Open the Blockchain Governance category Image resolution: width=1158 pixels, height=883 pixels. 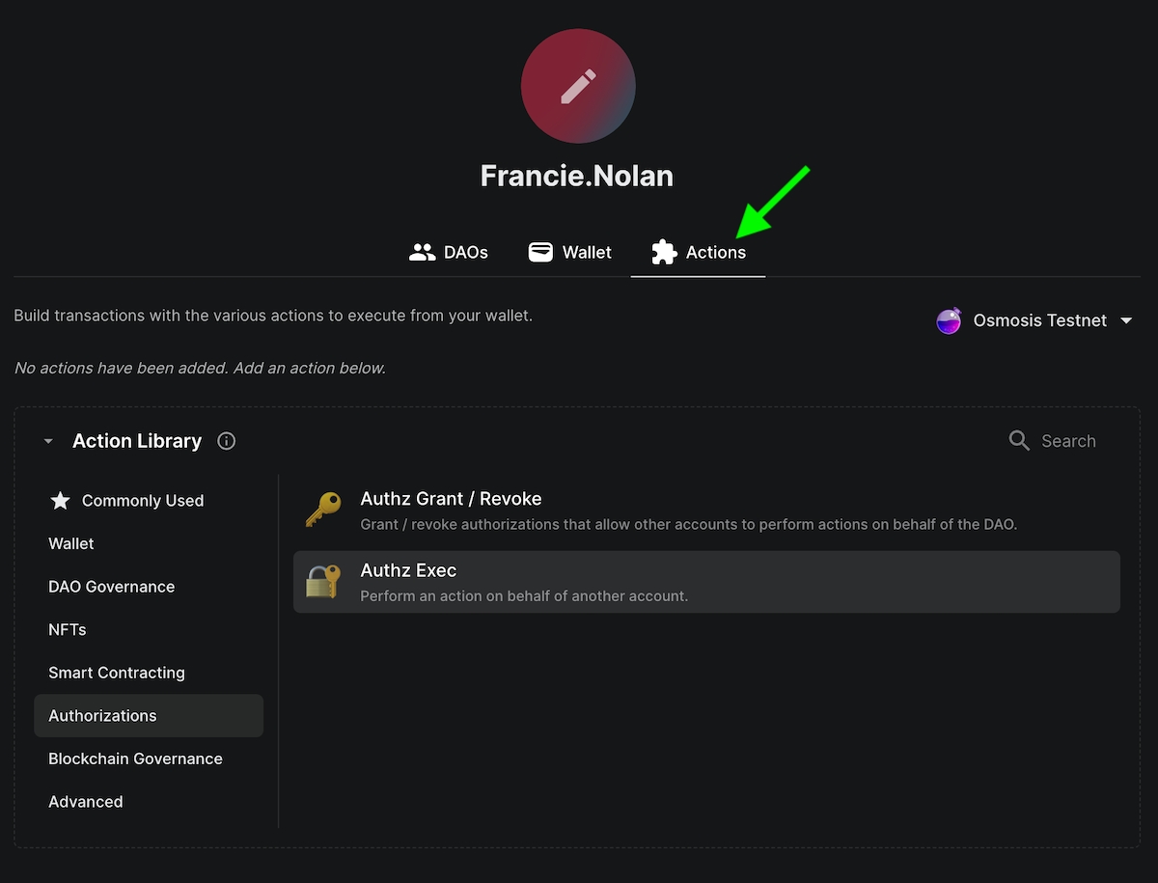(x=135, y=759)
